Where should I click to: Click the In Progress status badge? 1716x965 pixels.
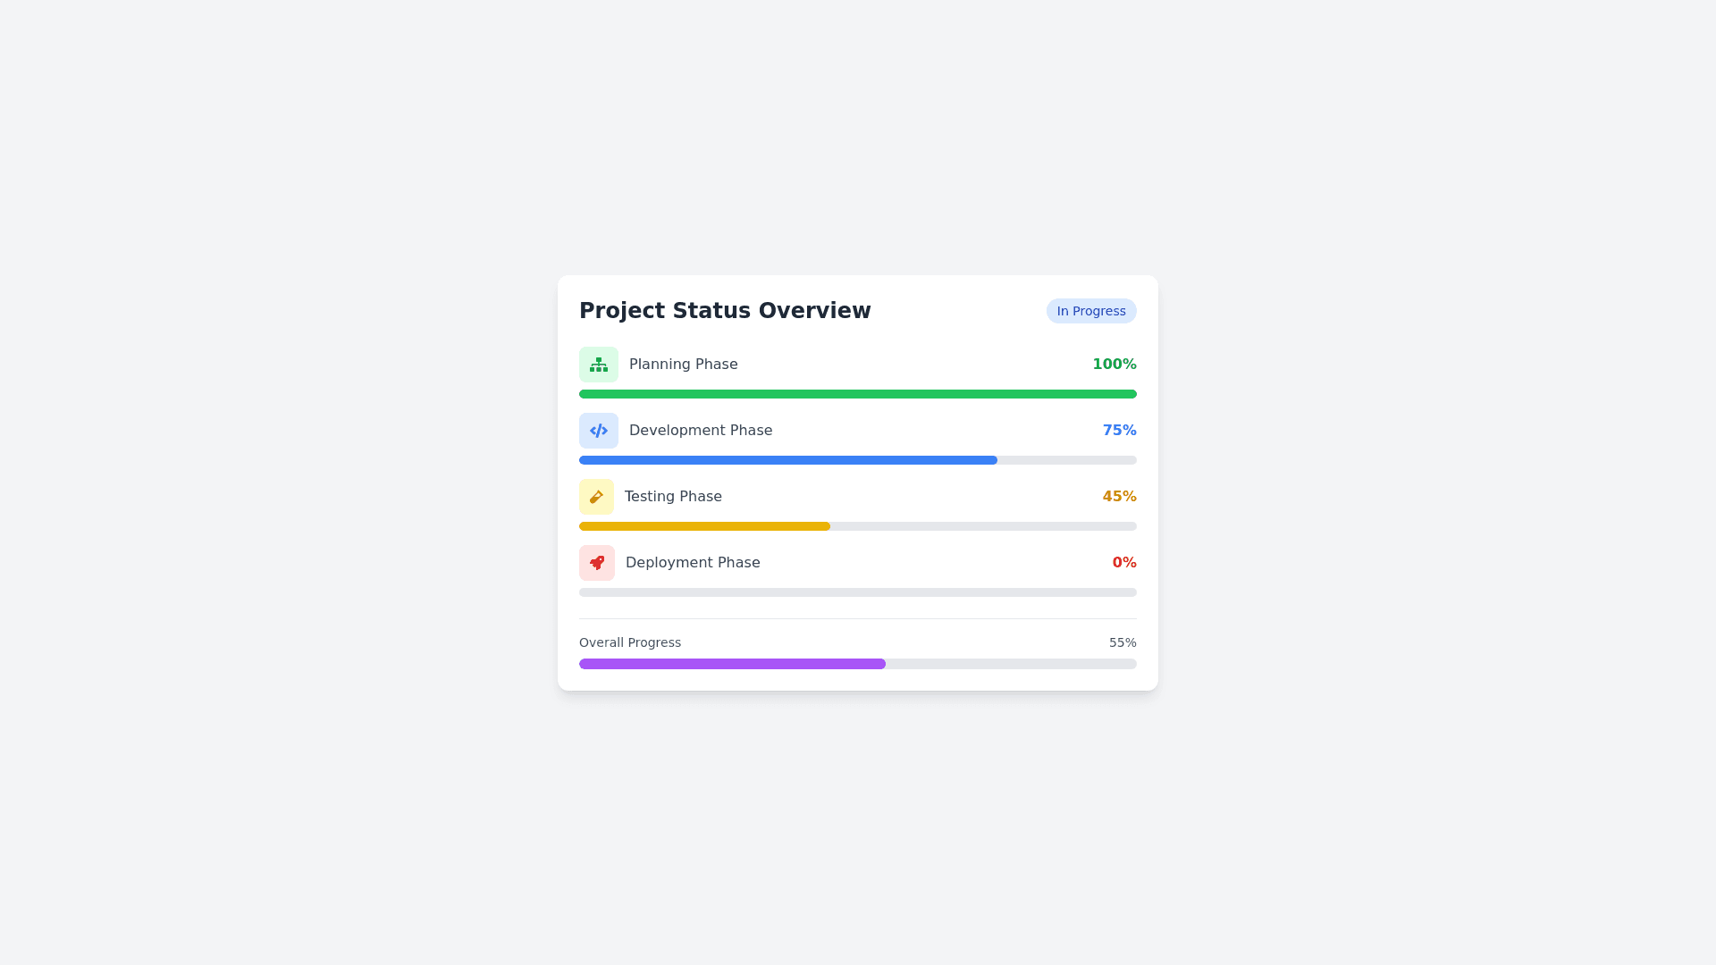[1091, 311]
